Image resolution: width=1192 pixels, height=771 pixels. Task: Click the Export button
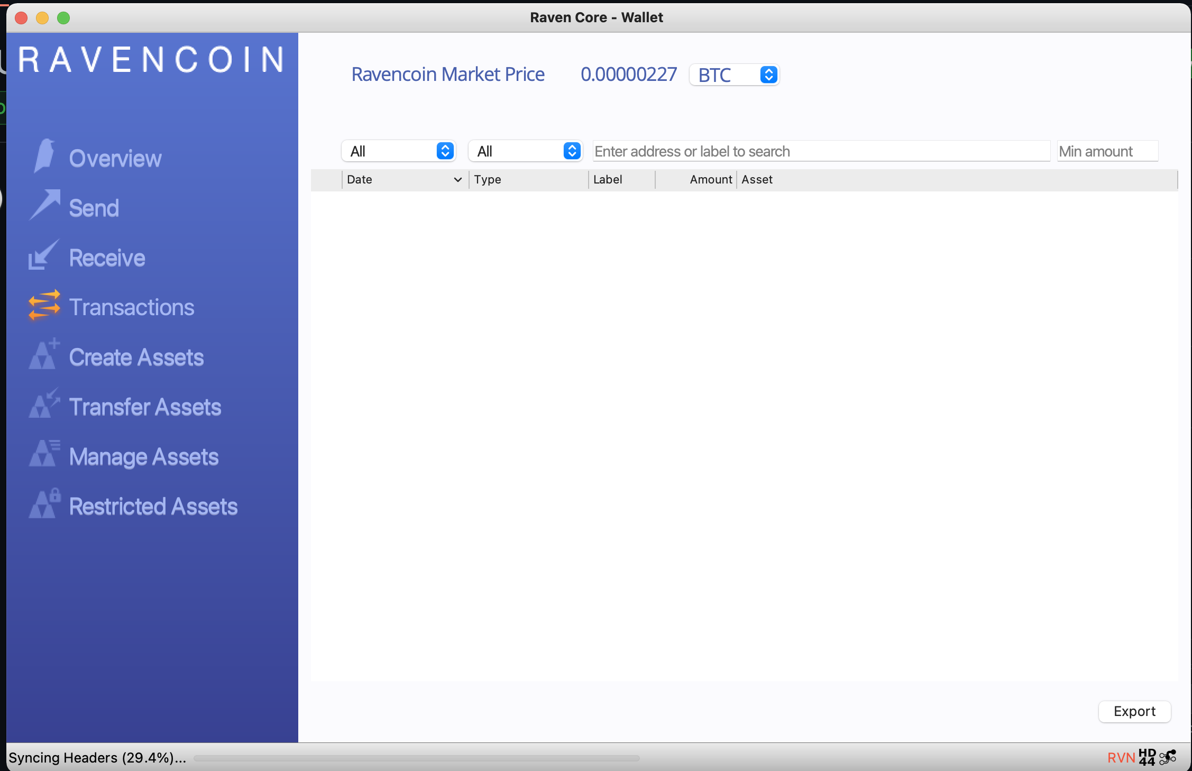click(x=1134, y=711)
